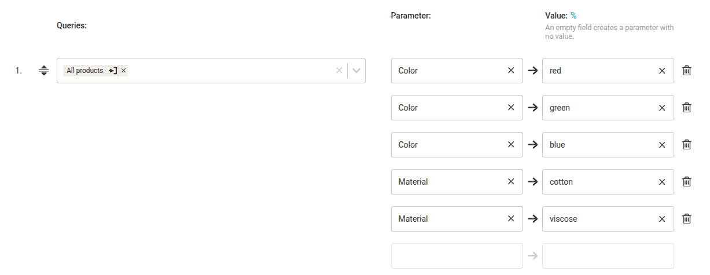The width and height of the screenshot is (710, 275).
Task: Click the empty value field at bottom
Action: pos(608,256)
